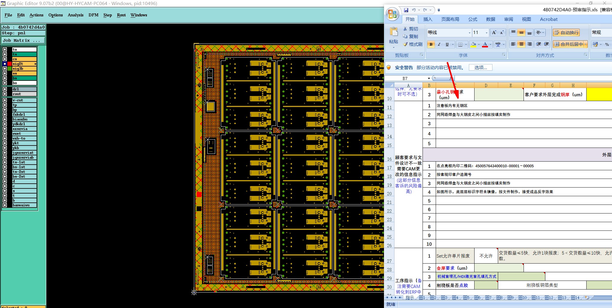
Task: Open the Name Box dropdown next to B7
Action: tap(429, 78)
